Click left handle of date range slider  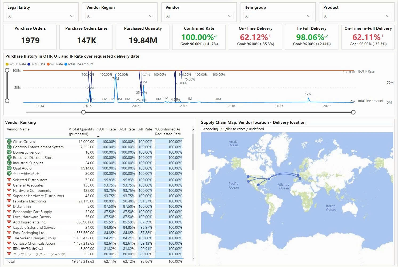(83, 112)
